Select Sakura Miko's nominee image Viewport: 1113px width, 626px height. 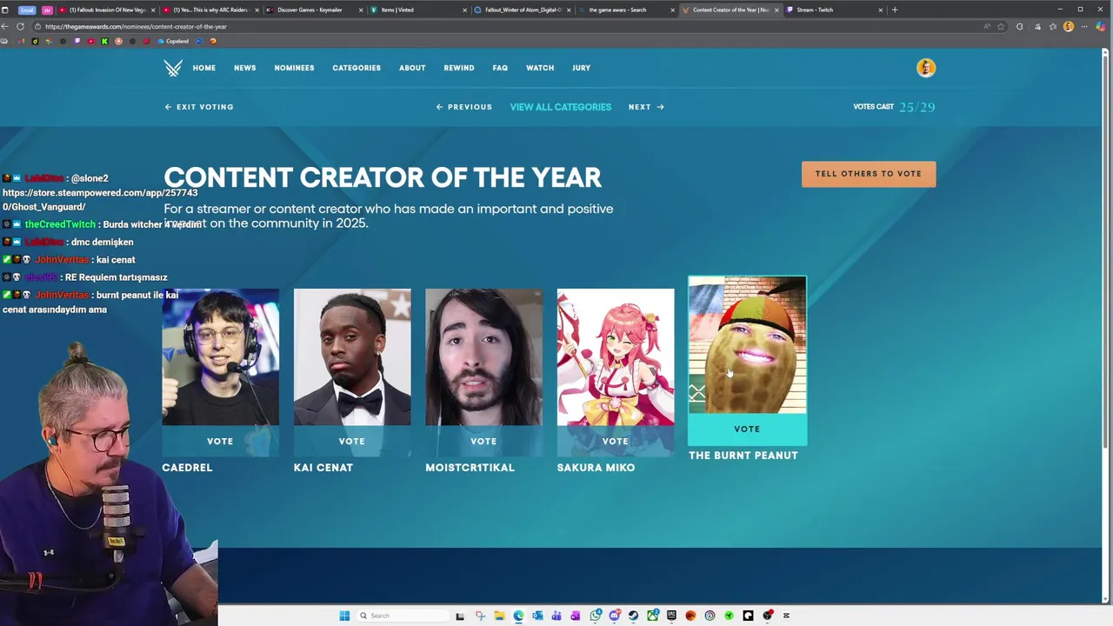616,357
